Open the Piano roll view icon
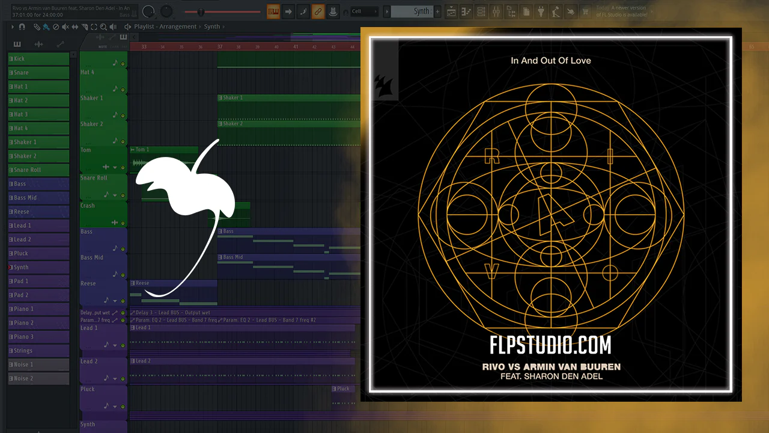 click(x=466, y=11)
